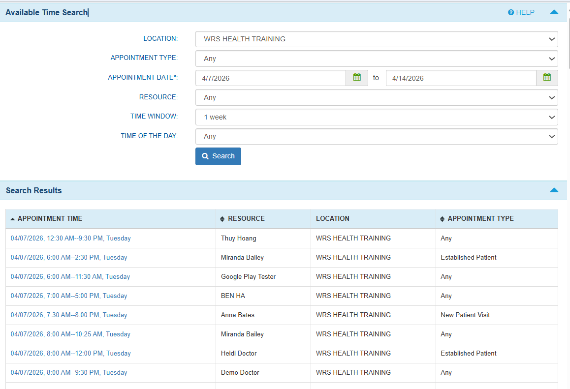Open the Location dropdown

[x=376, y=39]
